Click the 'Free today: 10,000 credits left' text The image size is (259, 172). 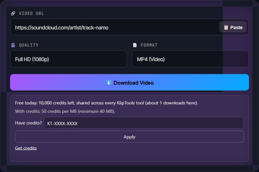point(45,103)
